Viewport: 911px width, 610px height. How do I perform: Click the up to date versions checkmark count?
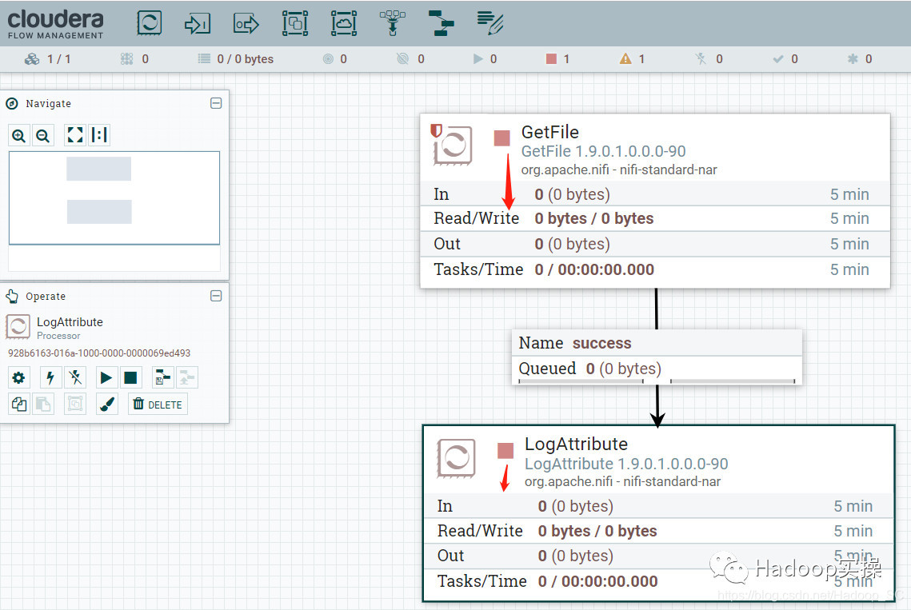coord(785,58)
